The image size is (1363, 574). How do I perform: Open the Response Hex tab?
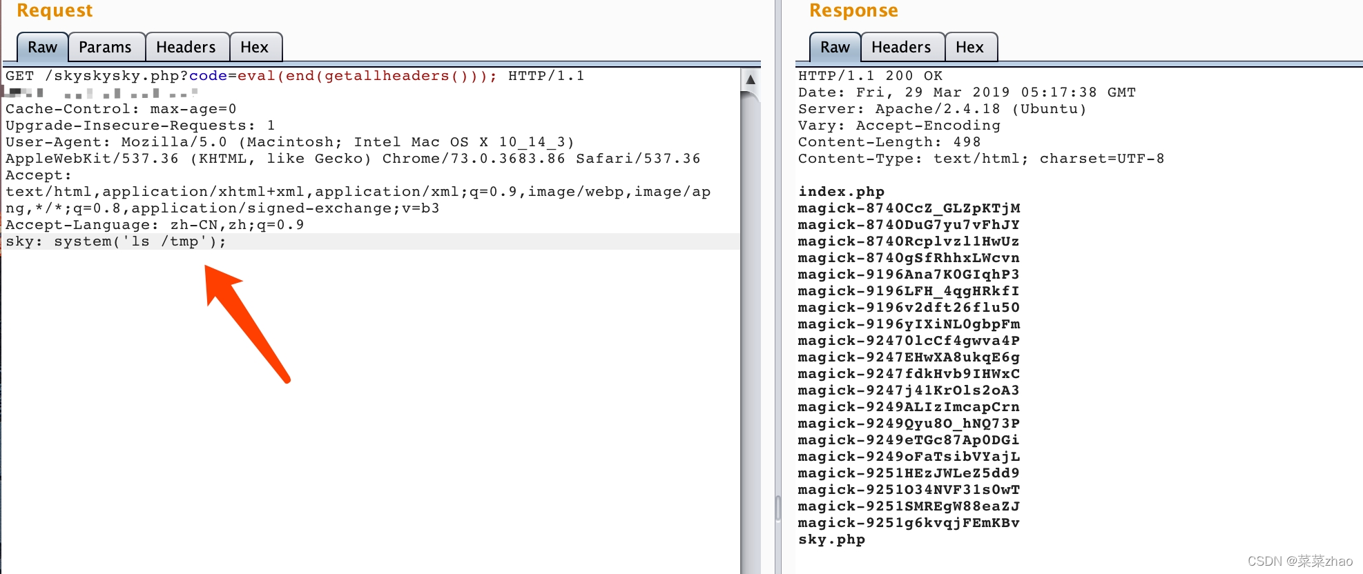(970, 47)
